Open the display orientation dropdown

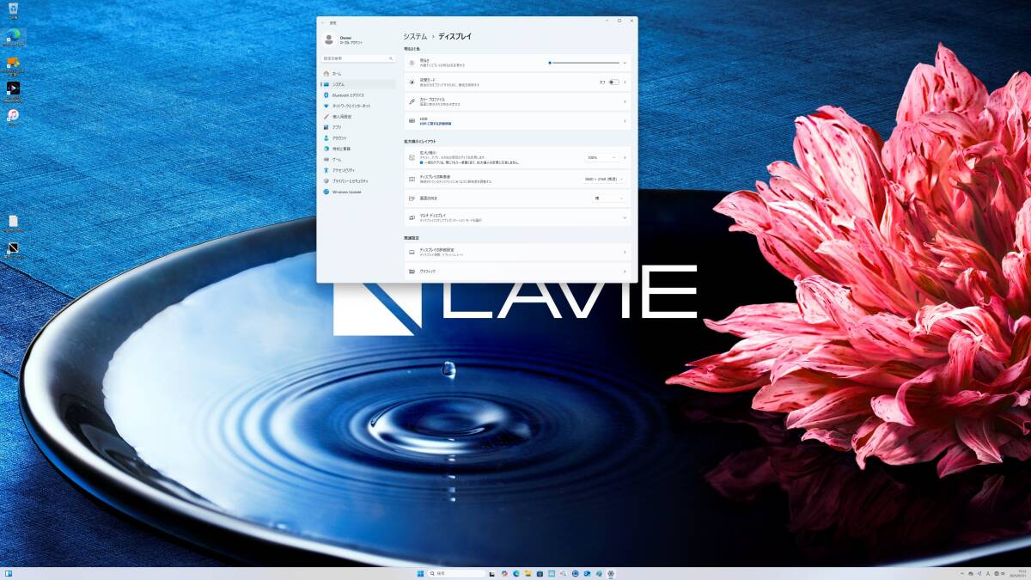point(609,198)
